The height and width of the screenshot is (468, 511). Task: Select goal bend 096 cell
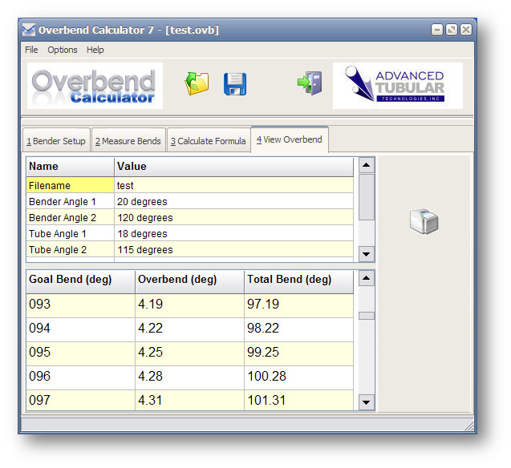[80, 378]
